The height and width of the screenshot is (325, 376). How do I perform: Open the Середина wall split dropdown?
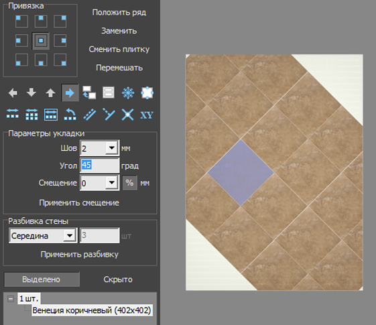tap(70, 236)
